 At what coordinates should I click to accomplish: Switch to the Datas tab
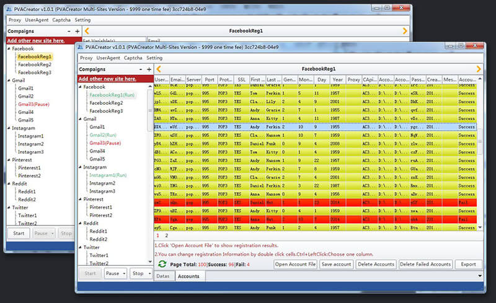[163, 276]
